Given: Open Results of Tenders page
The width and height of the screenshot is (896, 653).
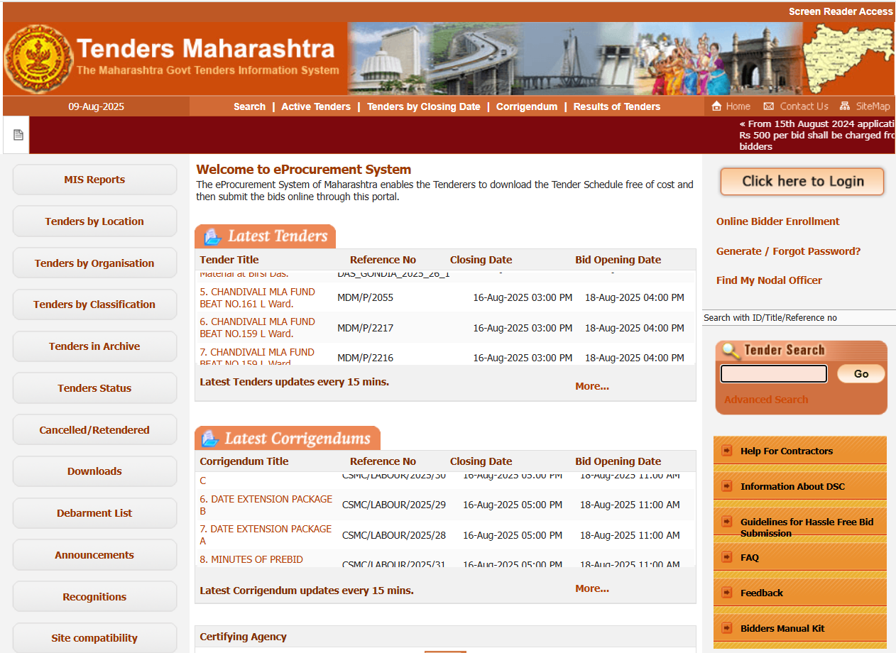Looking at the screenshot, I should pos(617,106).
